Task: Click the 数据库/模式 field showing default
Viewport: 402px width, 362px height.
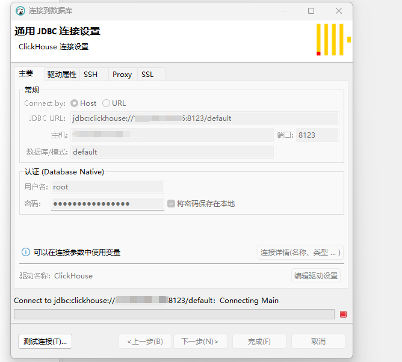Action: coord(172,152)
